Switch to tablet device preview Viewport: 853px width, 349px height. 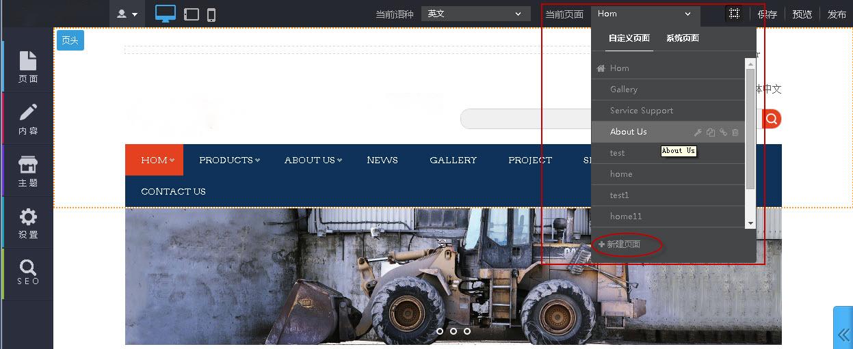[192, 14]
